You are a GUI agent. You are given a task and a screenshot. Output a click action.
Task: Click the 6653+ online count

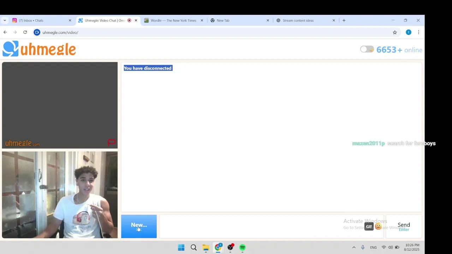pos(399,50)
